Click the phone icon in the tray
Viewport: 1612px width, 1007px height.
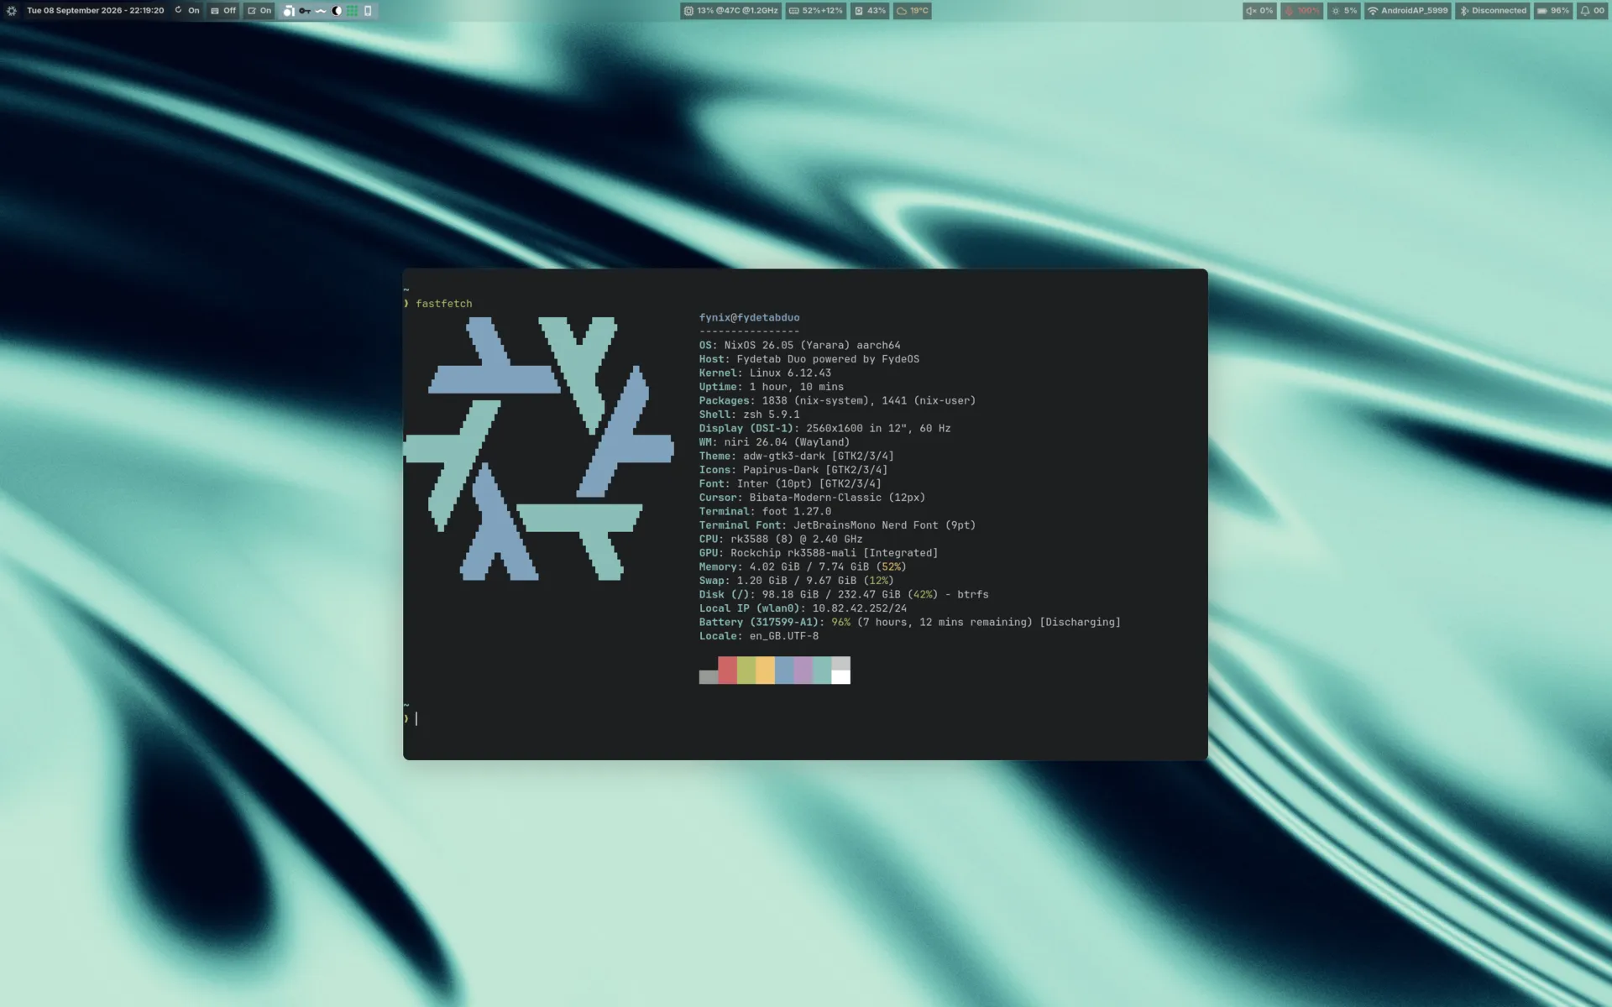click(x=368, y=11)
